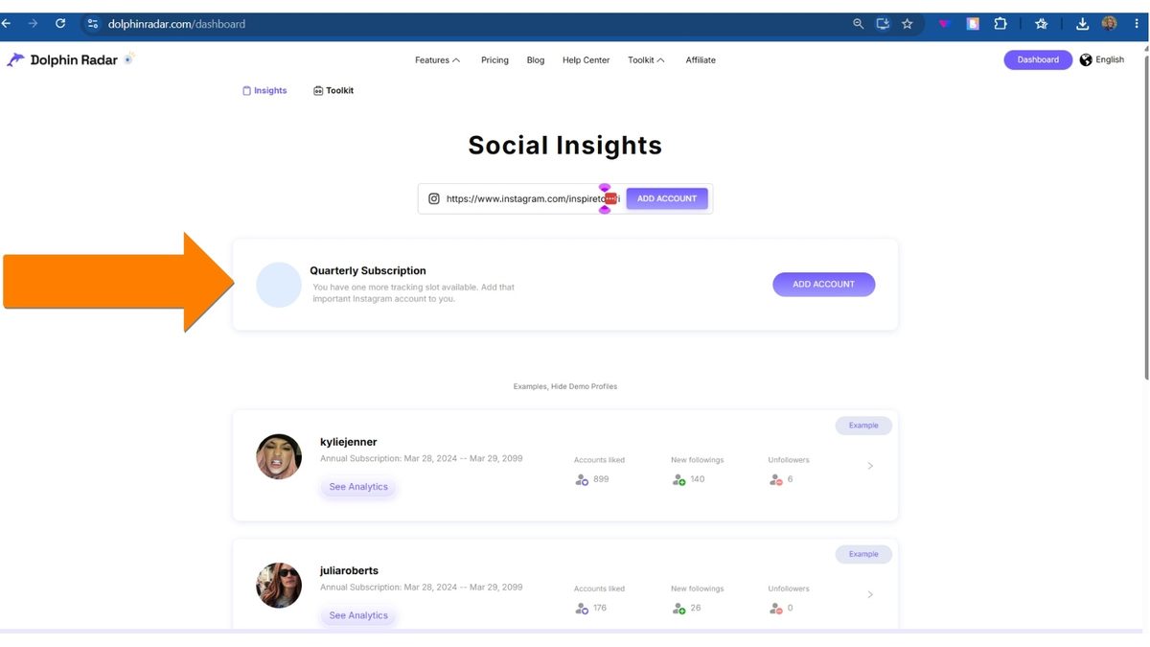Screen dimensions: 1150x647
Task: Open the Pricing page
Action: 494,59
